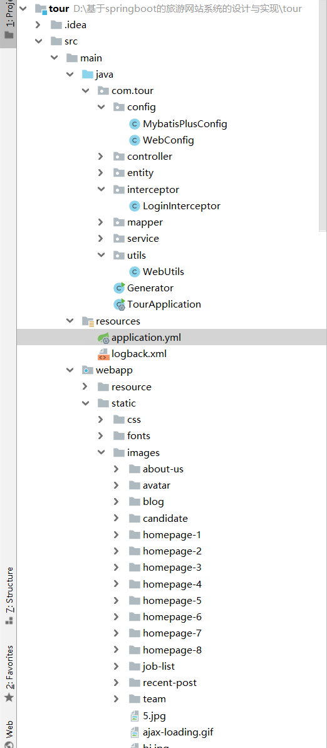The height and width of the screenshot is (748, 327).
Task: Expand the homepage-3 folder
Action: point(117,568)
